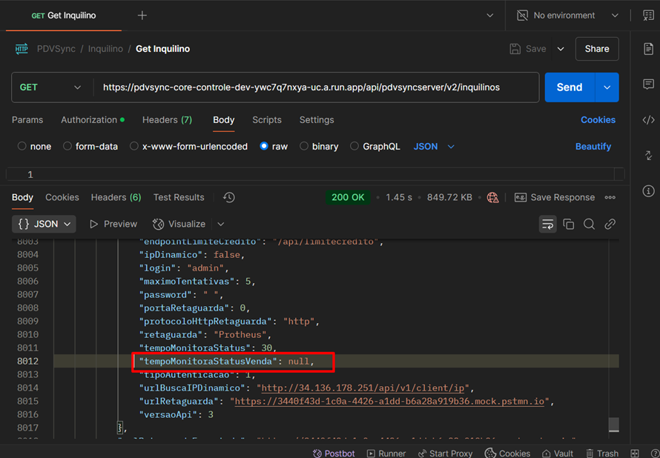Open the environment quick look icon

[648, 16]
